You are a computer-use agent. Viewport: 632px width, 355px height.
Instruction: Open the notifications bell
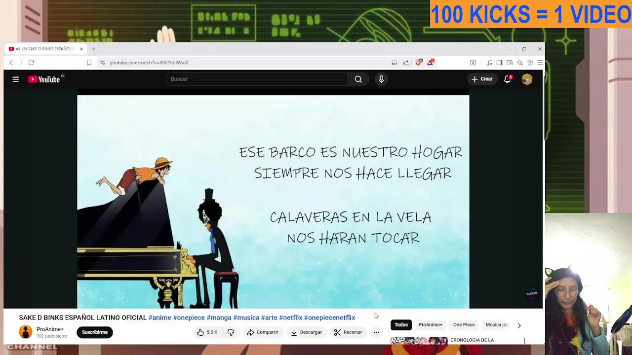click(507, 79)
